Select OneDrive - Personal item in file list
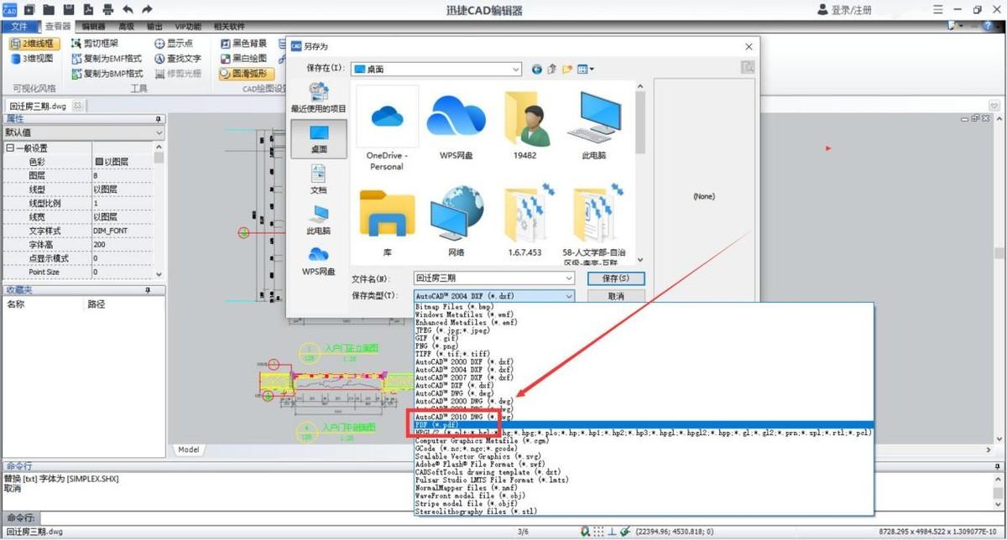The image size is (1007, 540). click(x=387, y=128)
